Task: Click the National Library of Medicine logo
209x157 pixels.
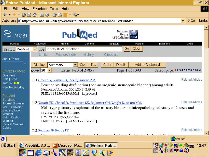Action: pyautogui.click(x=125, y=35)
